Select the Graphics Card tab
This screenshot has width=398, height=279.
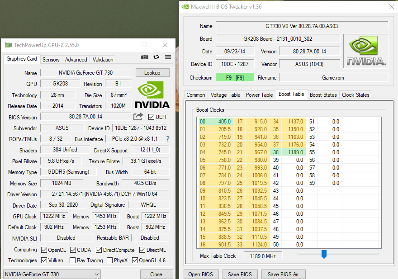click(x=22, y=59)
